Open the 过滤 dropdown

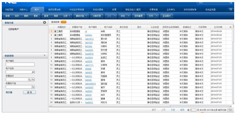pyautogui.click(x=67, y=16)
